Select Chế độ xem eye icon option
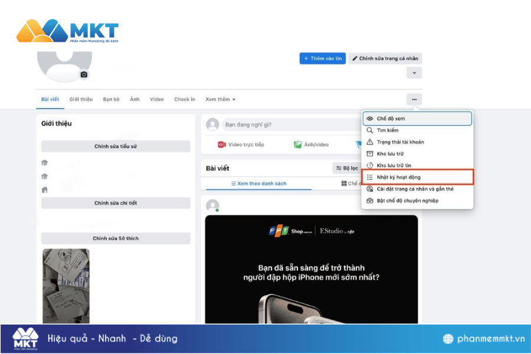The height and width of the screenshot is (354, 531). (x=417, y=119)
